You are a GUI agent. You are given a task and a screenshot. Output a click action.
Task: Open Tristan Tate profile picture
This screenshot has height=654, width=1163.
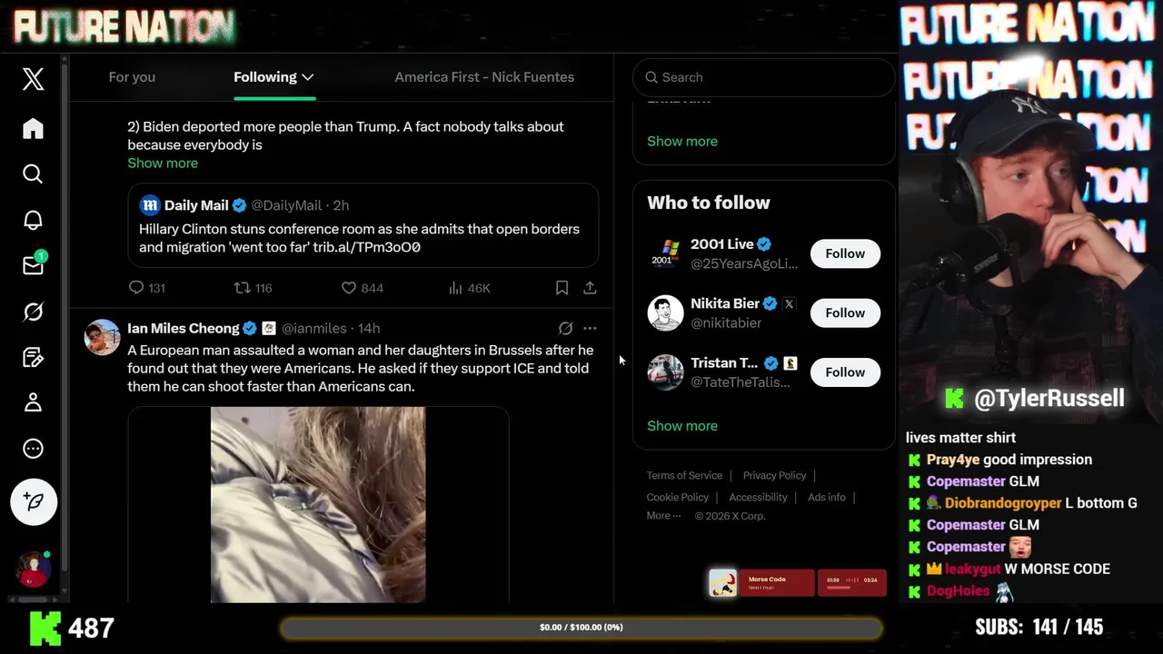[x=665, y=372]
